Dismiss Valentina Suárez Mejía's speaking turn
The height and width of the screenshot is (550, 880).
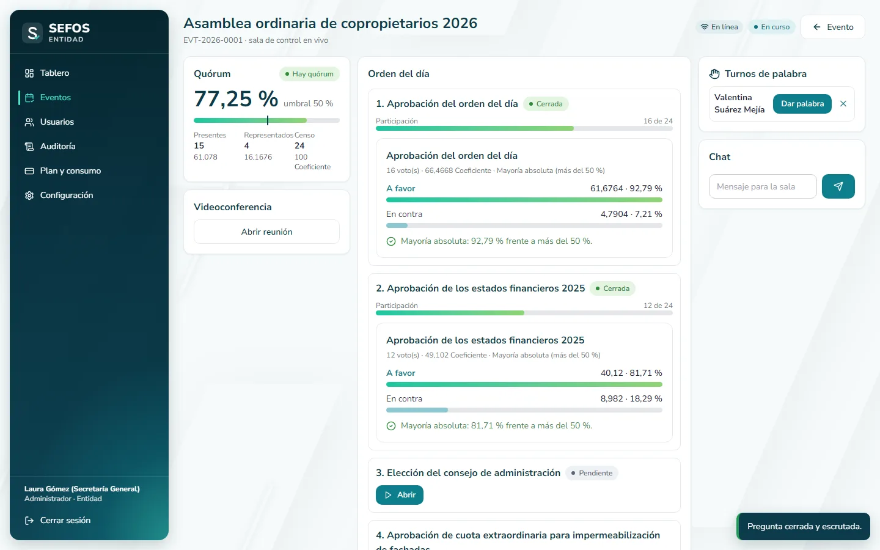tap(843, 104)
